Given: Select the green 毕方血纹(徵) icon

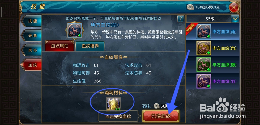Looking at the screenshot, I should [x=204, y=64].
